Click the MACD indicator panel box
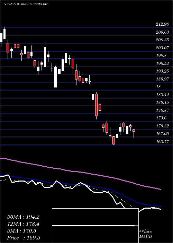Image resolution: width=173 pixels, height=243 pixels. (x=95, y=226)
